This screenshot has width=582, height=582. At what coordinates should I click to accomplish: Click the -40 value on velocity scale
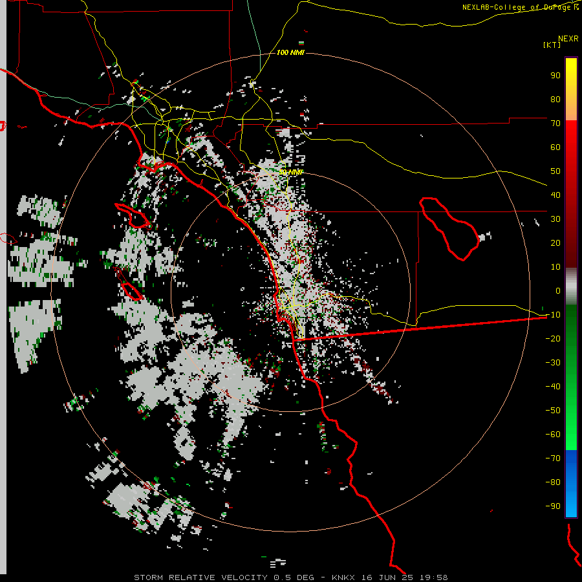pyautogui.click(x=553, y=387)
